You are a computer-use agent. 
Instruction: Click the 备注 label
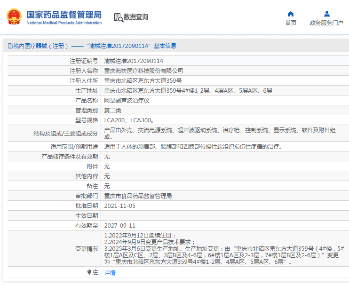(x=92, y=186)
